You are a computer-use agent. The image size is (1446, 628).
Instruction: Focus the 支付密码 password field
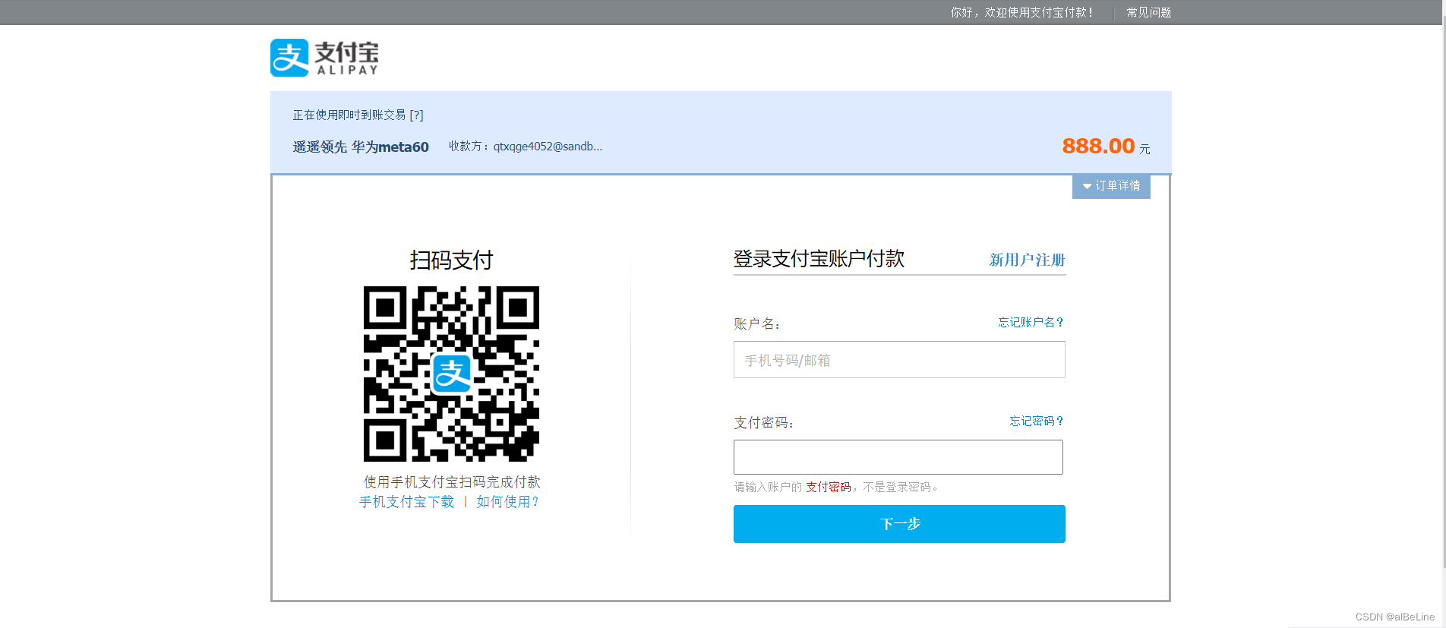(898, 457)
